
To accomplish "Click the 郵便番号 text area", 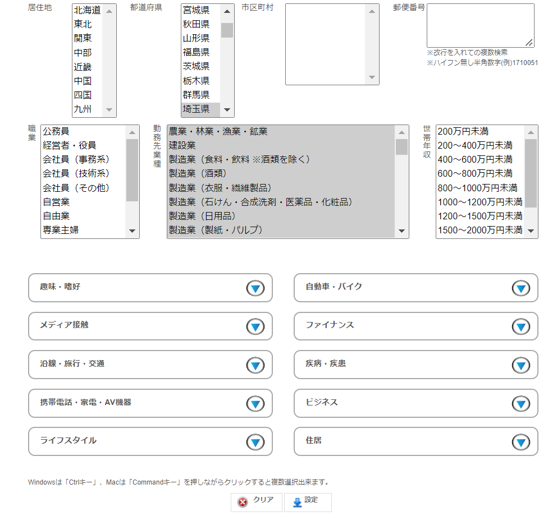I will [480, 25].
